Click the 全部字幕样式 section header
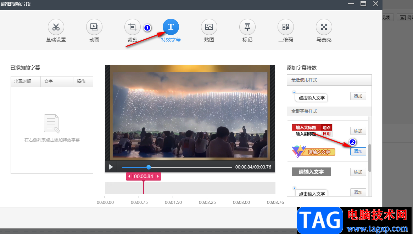Screen dimensions: 413x234 329,111
